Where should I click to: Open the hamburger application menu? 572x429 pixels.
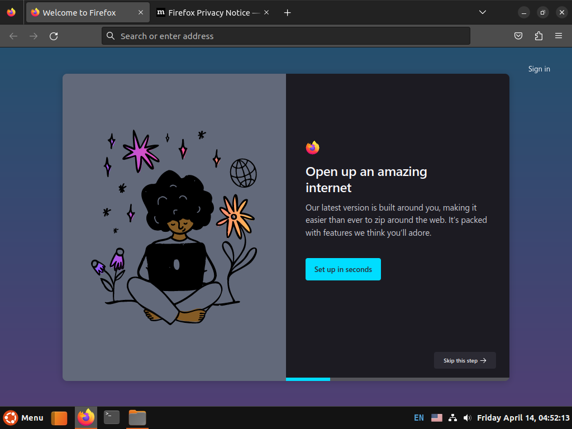[559, 36]
